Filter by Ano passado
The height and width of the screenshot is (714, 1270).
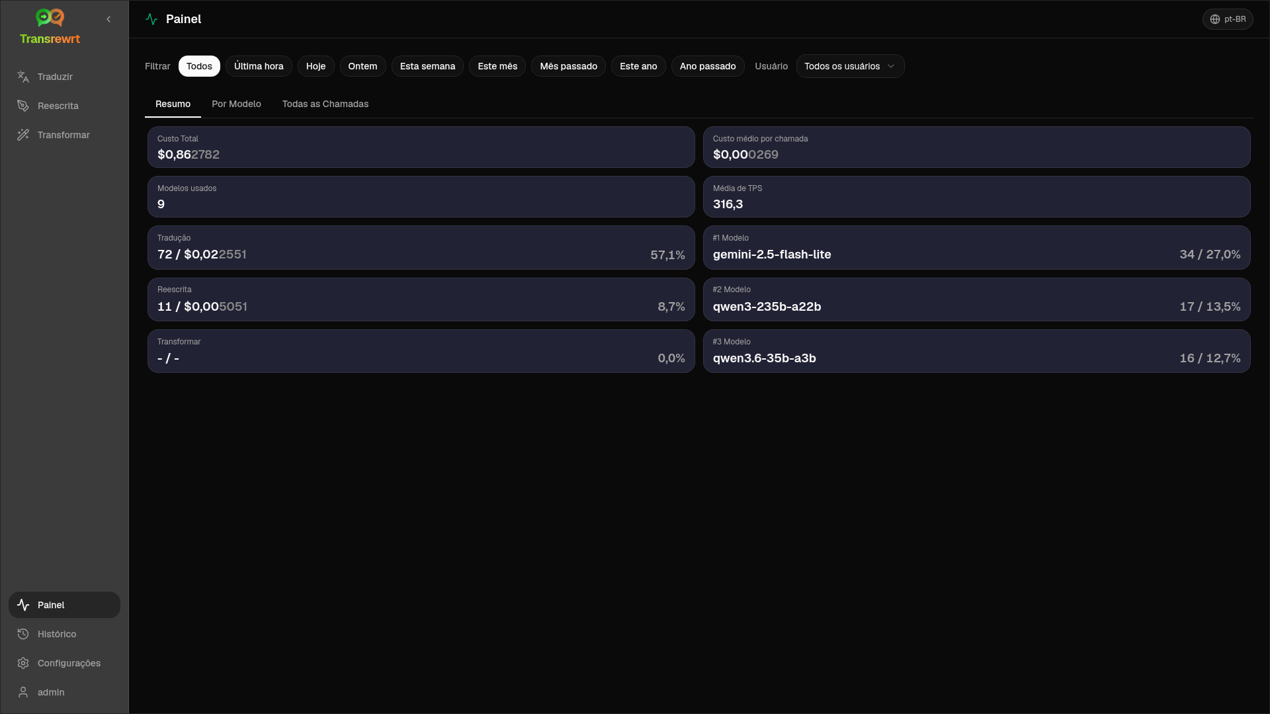(x=708, y=66)
